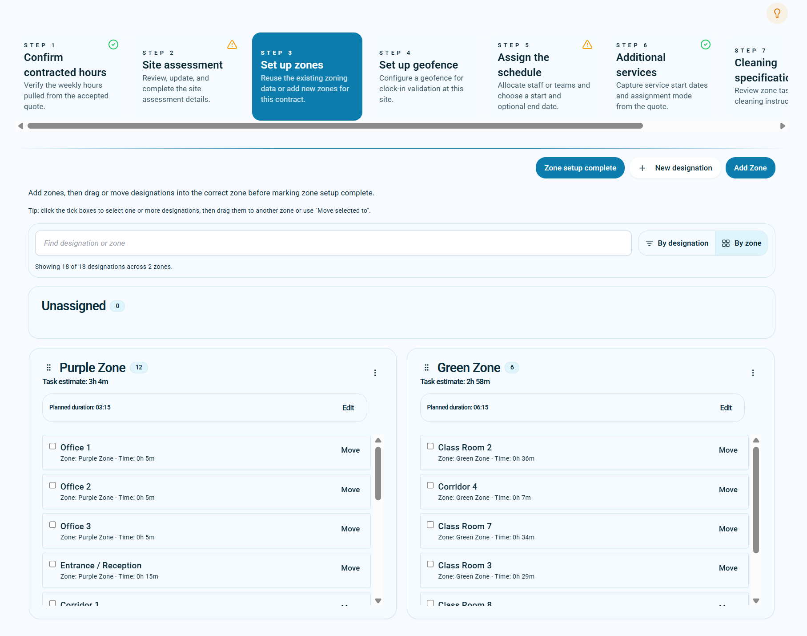Click the Step 2 warning triangle icon
Screen dimensions: 807x636
(x=232, y=45)
